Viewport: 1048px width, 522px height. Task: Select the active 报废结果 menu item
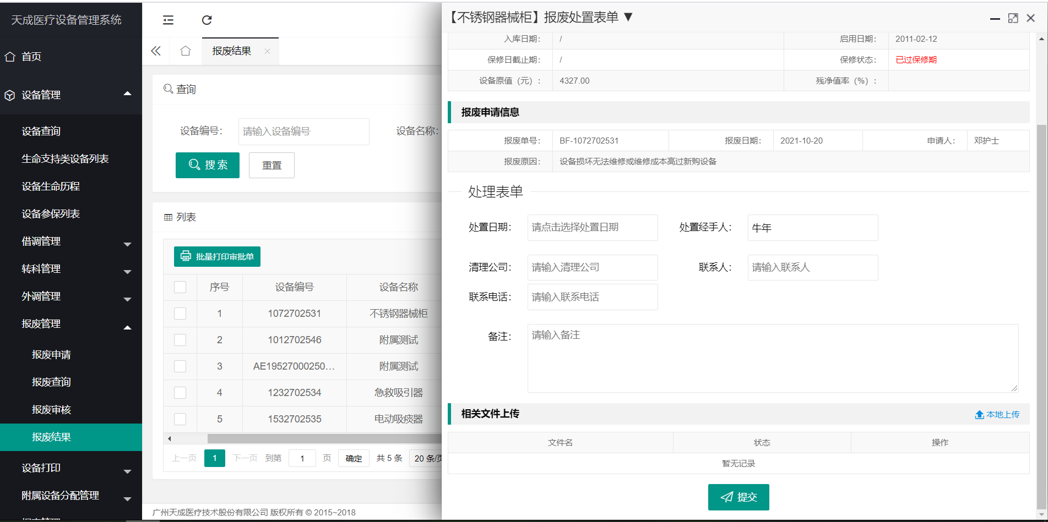coord(71,437)
